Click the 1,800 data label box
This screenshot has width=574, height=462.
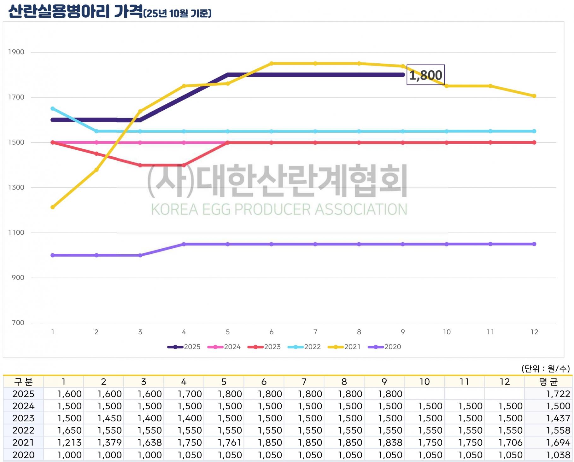pyautogui.click(x=425, y=75)
